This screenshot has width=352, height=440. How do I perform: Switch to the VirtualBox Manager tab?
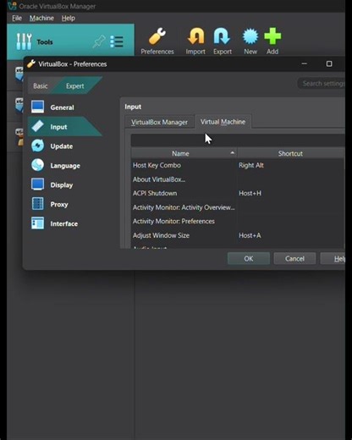(x=159, y=122)
